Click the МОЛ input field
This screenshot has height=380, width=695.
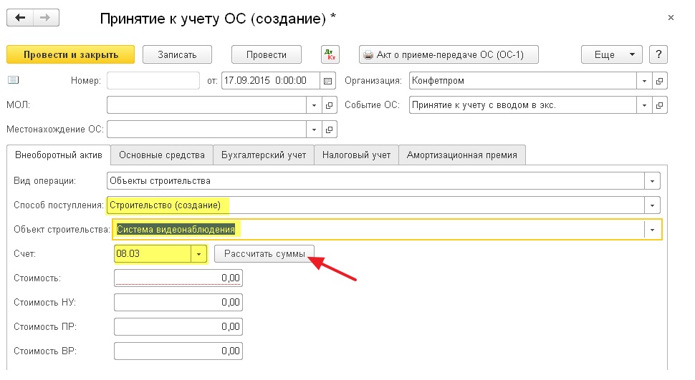click(206, 105)
